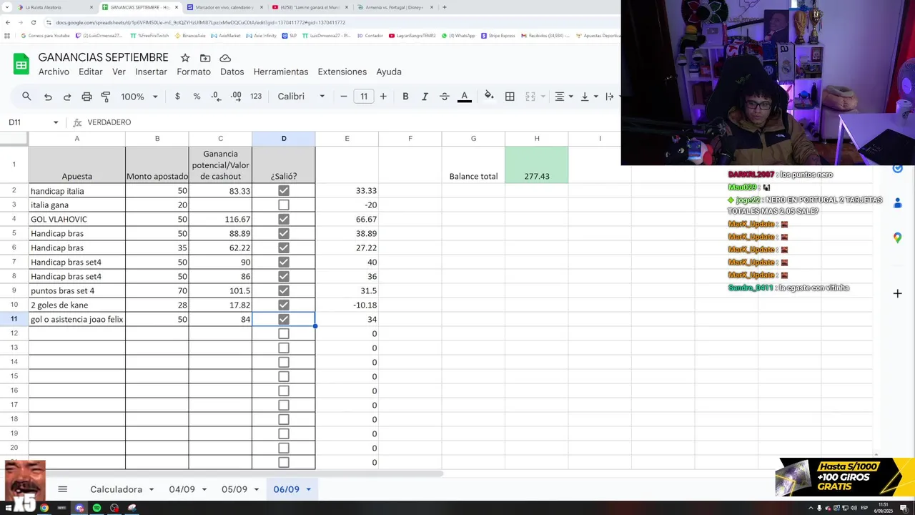Image resolution: width=915 pixels, height=515 pixels.
Task: Undo the last action
Action: (48, 97)
